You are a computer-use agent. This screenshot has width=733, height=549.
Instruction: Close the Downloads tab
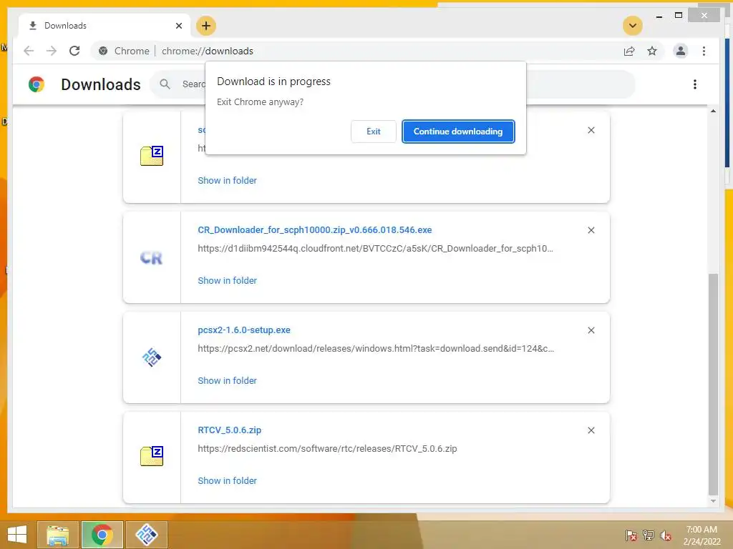point(178,26)
